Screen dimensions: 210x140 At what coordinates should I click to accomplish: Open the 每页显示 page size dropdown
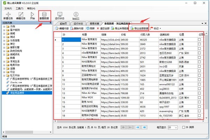pyautogui.click(x=173, y=127)
